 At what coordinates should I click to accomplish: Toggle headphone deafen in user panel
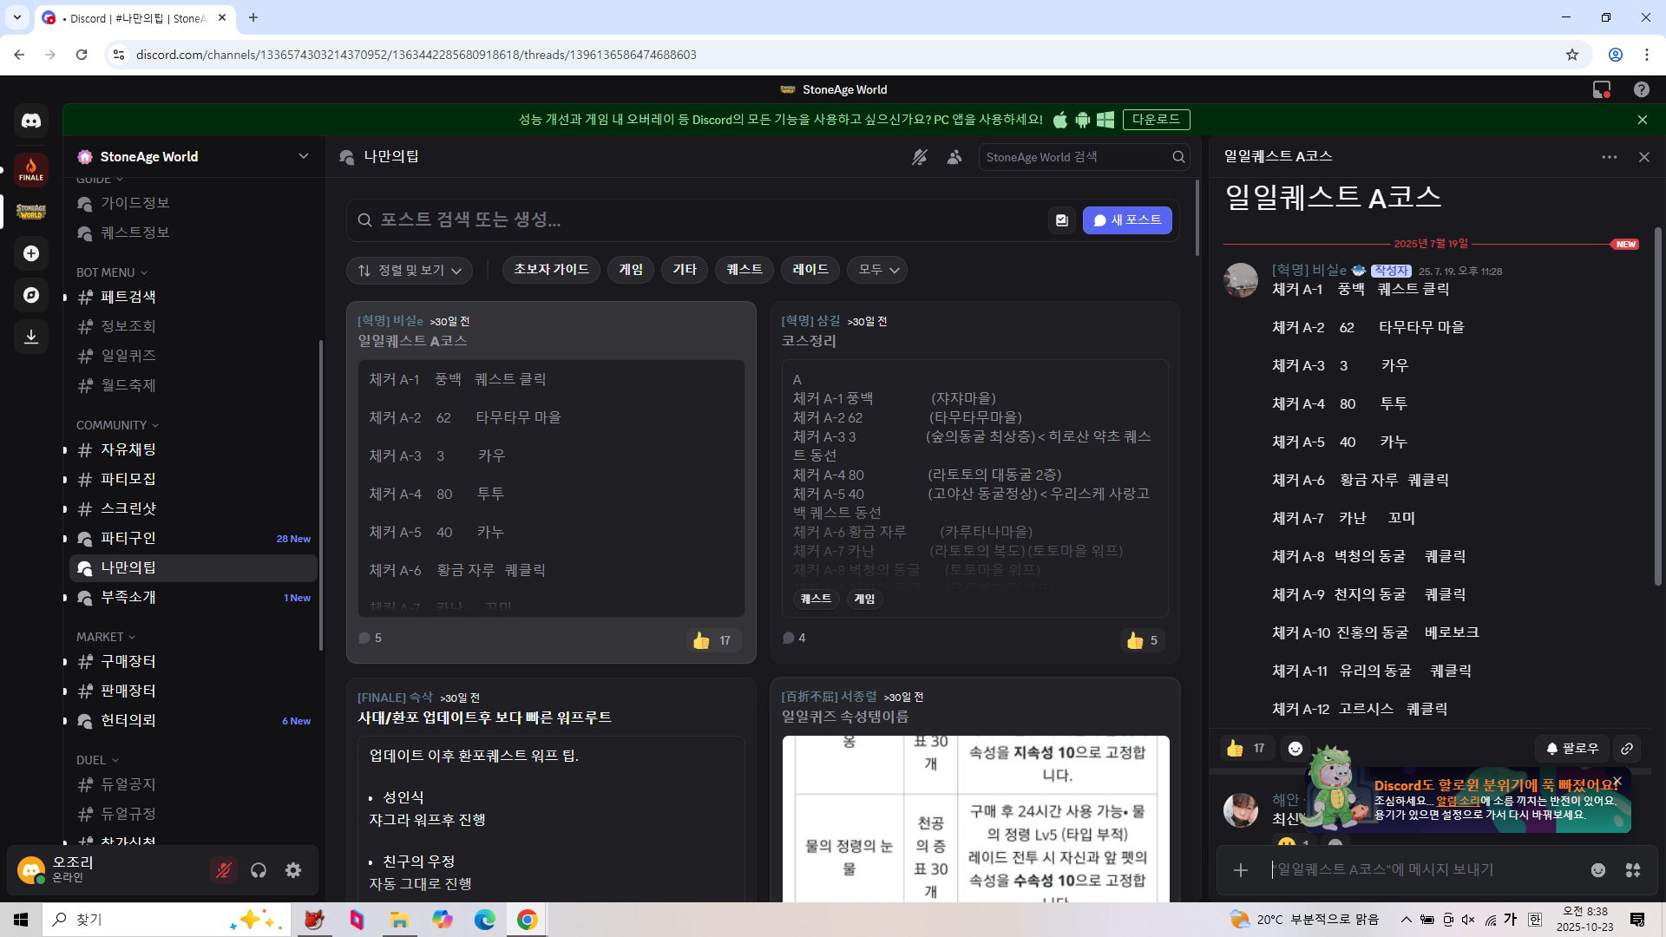coord(259,870)
